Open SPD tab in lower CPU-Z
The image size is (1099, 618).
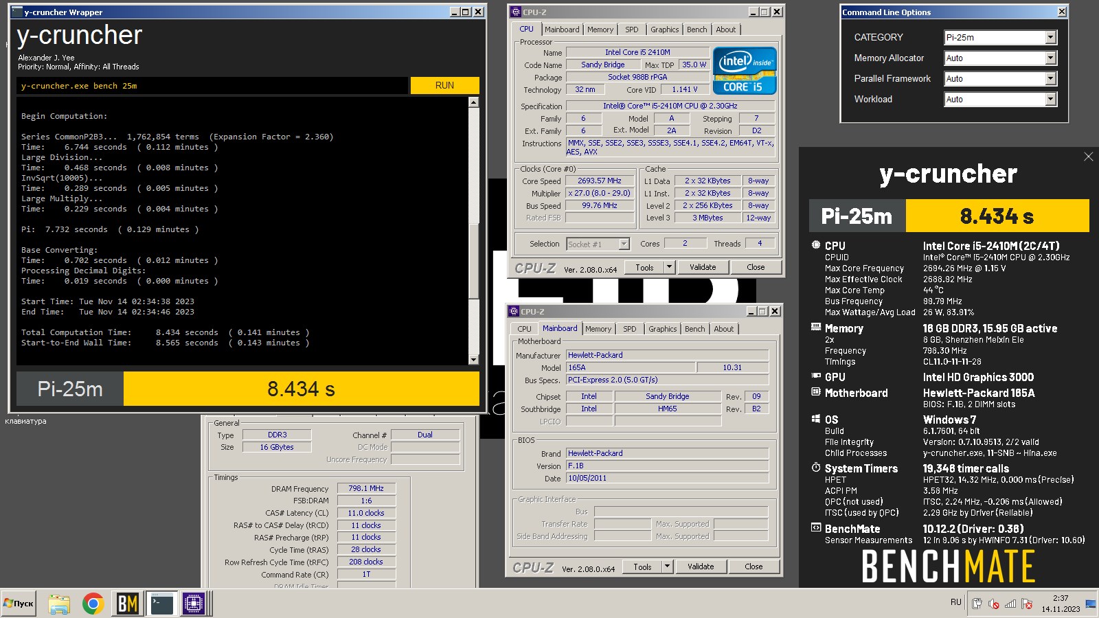click(630, 329)
